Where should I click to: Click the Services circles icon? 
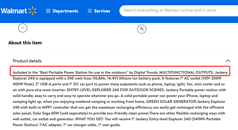[x=90, y=11]
